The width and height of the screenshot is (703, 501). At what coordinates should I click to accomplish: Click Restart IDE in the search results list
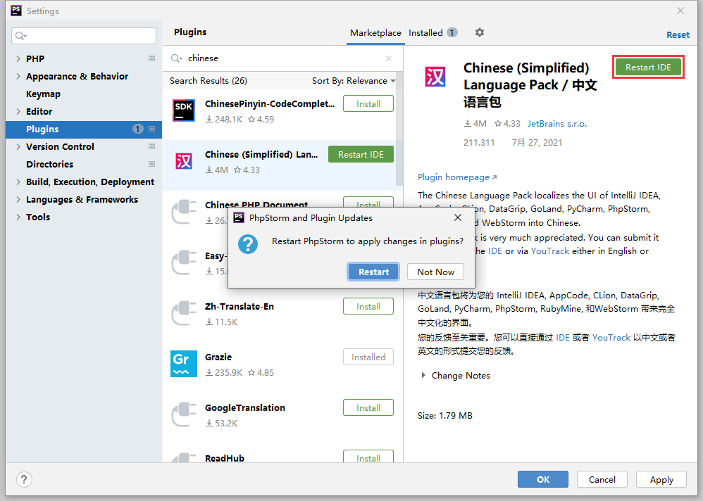(361, 155)
